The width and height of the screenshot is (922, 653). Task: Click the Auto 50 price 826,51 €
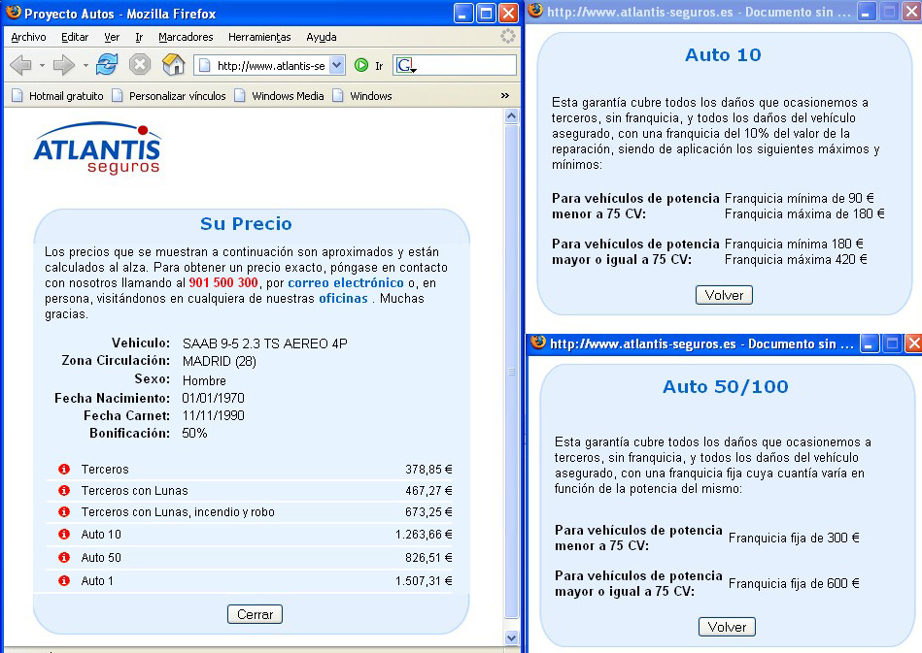(428, 557)
